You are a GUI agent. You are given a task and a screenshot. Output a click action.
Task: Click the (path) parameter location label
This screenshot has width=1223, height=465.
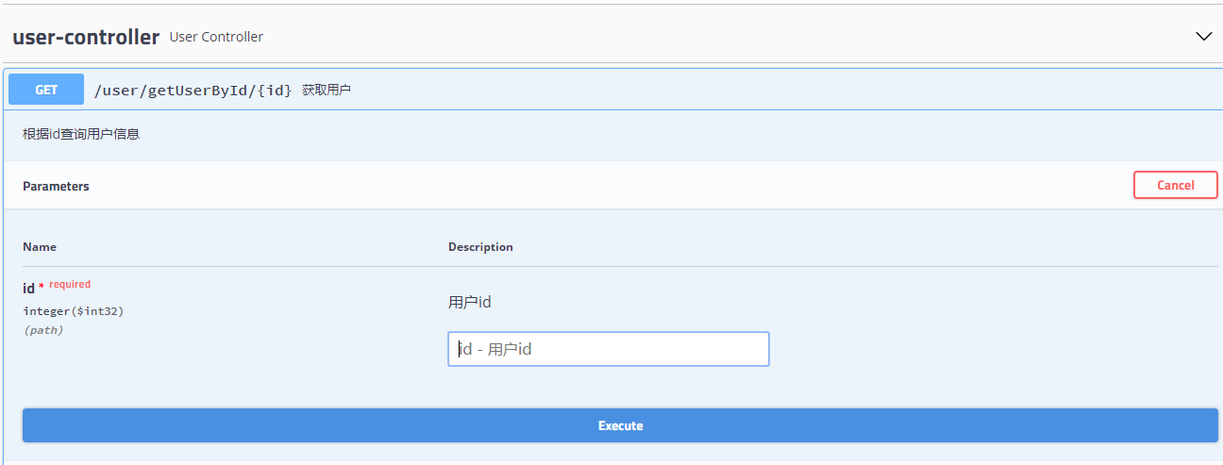(x=43, y=330)
